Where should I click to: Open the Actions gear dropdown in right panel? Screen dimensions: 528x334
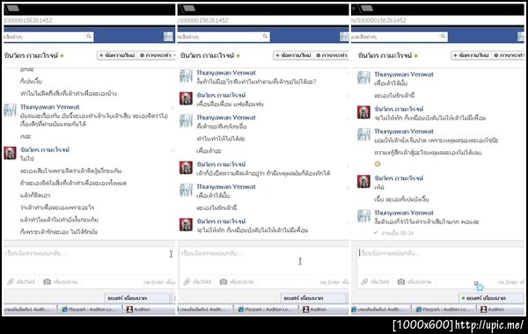coord(509,55)
